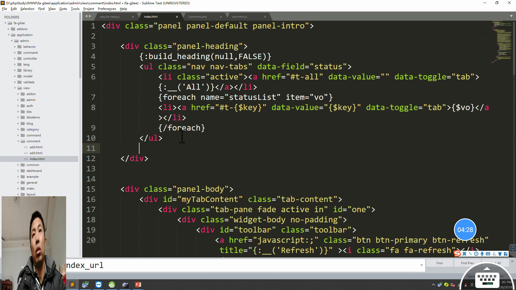This screenshot has width=516, height=290.
Task: Open the Sogou IME emoji smiley icon
Action: click(x=476, y=254)
